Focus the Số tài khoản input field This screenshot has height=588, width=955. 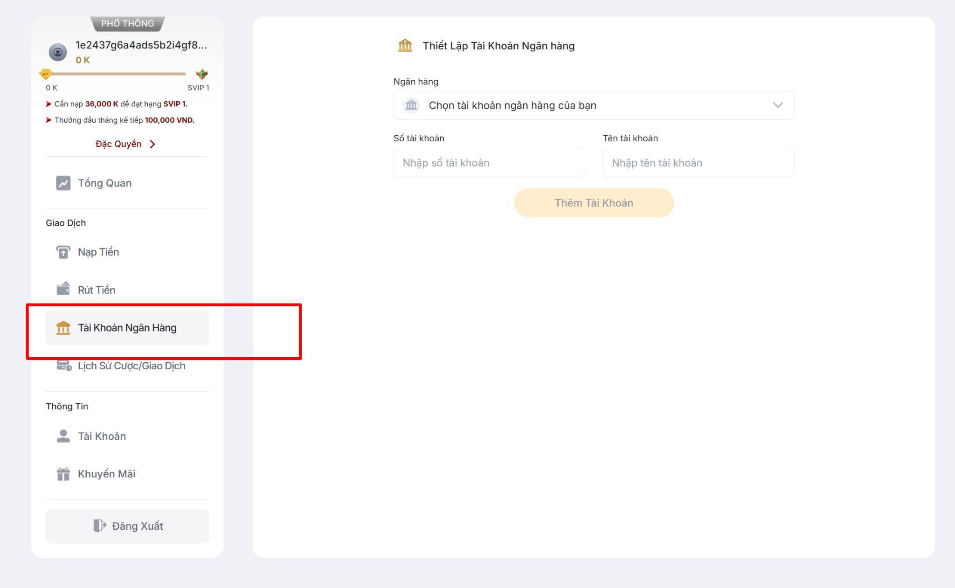point(489,163)
